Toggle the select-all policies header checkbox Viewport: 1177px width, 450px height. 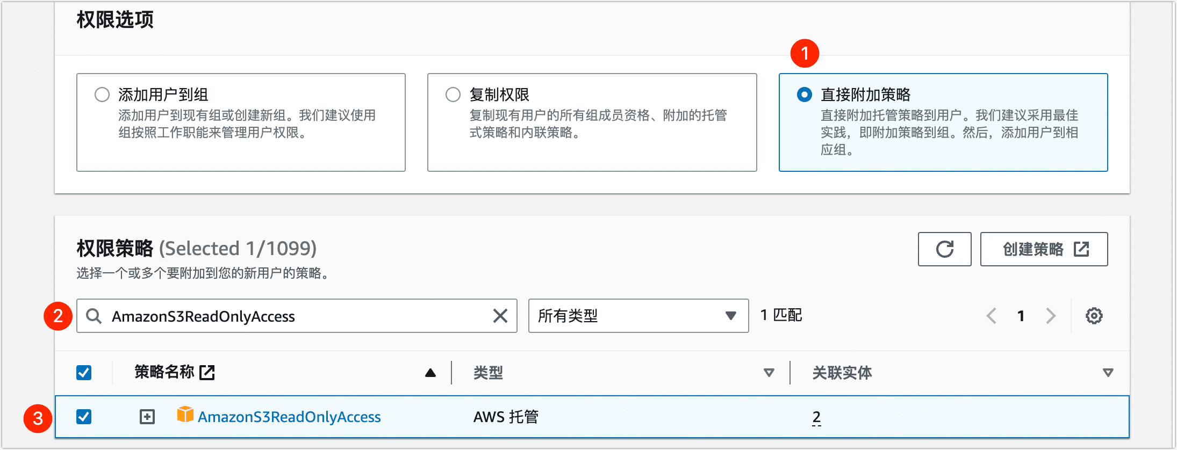coord(84,373)
